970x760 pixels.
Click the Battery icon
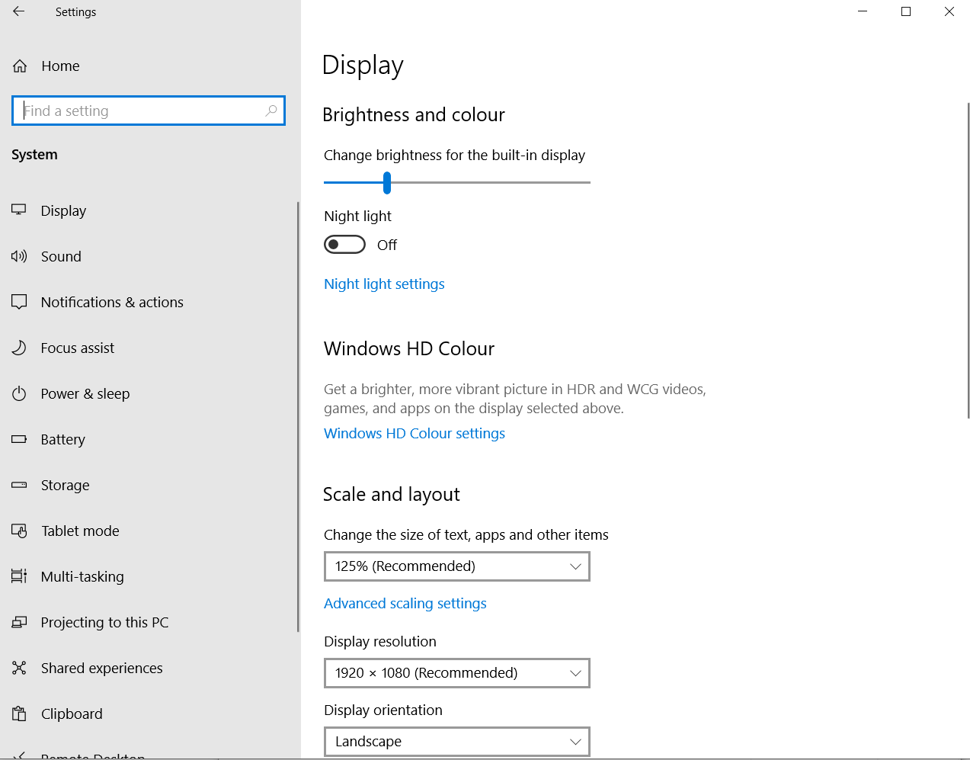[19, 439]
